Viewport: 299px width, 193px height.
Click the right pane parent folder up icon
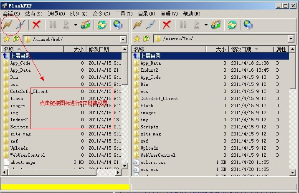[x=147, y=39]
